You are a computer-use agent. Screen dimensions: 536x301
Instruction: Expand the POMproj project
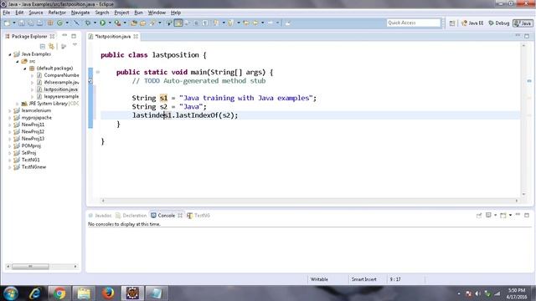(x=10, y=145)
